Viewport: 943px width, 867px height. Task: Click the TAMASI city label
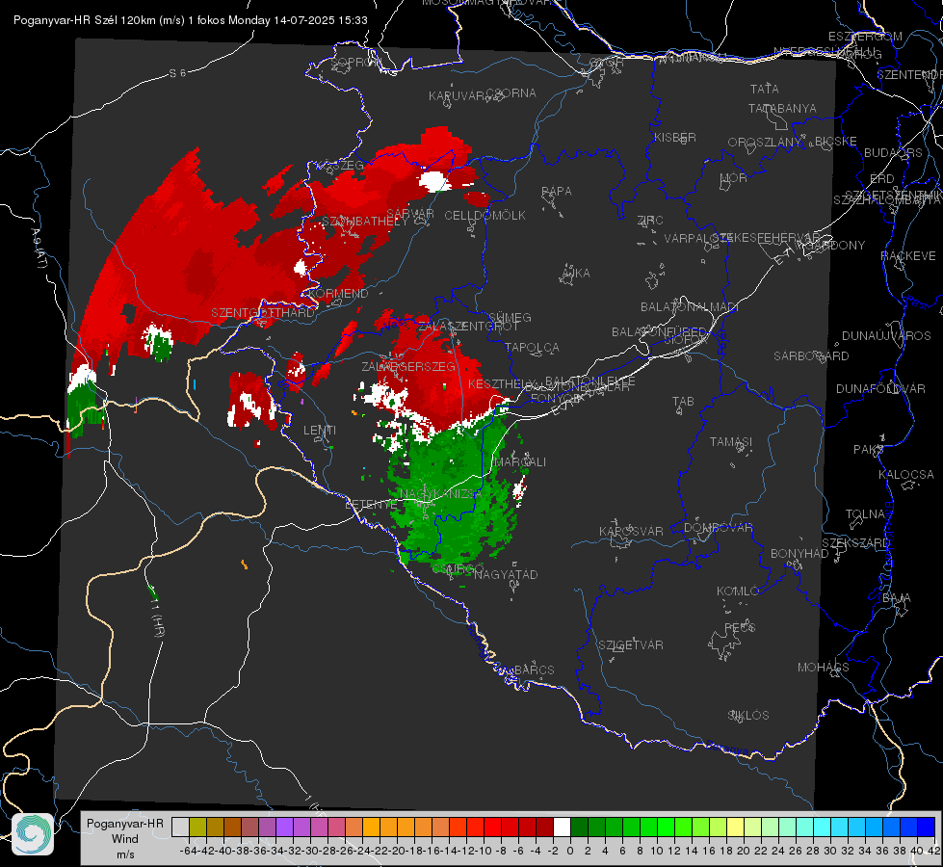coord(731,442)
